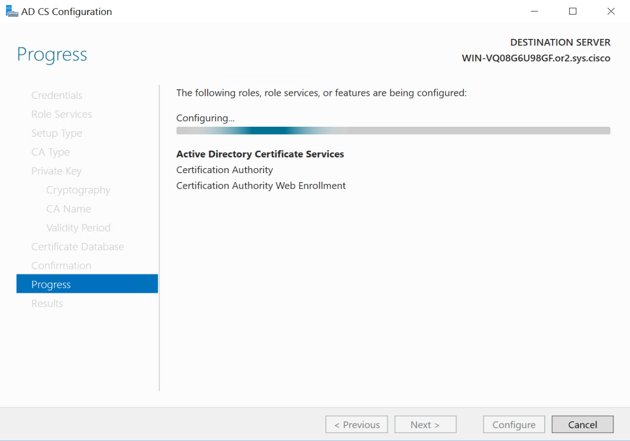Go to the Certificate Database step
Screen dimensions: 630x441
[77, 247]
